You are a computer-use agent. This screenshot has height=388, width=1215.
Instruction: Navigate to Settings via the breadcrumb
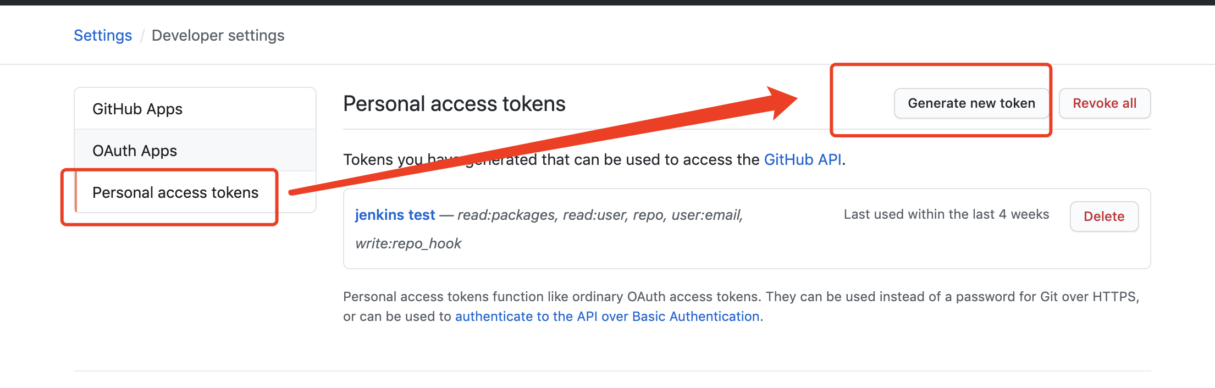103,35
